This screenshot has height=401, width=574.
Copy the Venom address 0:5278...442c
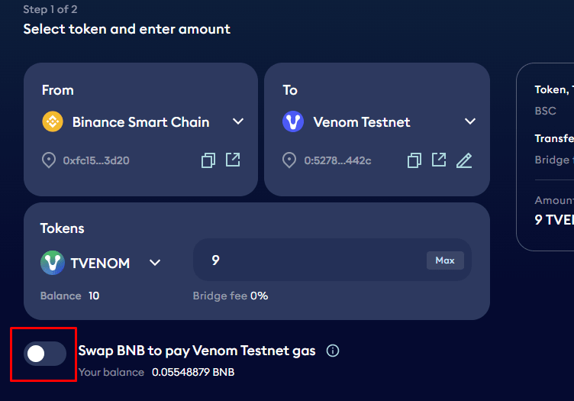(414, 160)
